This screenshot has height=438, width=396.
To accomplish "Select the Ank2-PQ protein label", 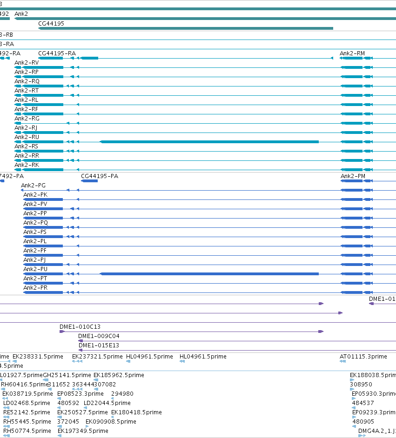I will [x=35, y=222].
